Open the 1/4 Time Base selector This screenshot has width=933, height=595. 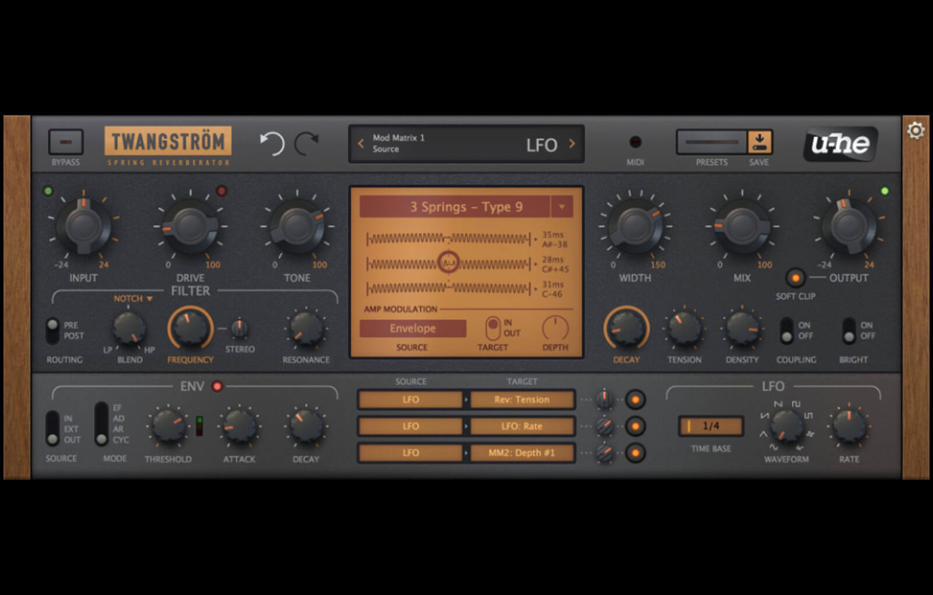(x=711, y=426)
